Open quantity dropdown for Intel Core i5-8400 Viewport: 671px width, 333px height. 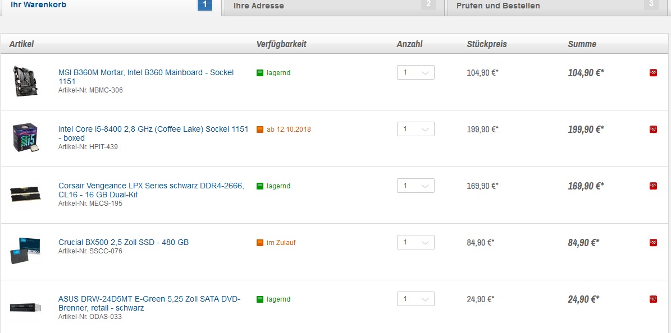coord(416,129)
